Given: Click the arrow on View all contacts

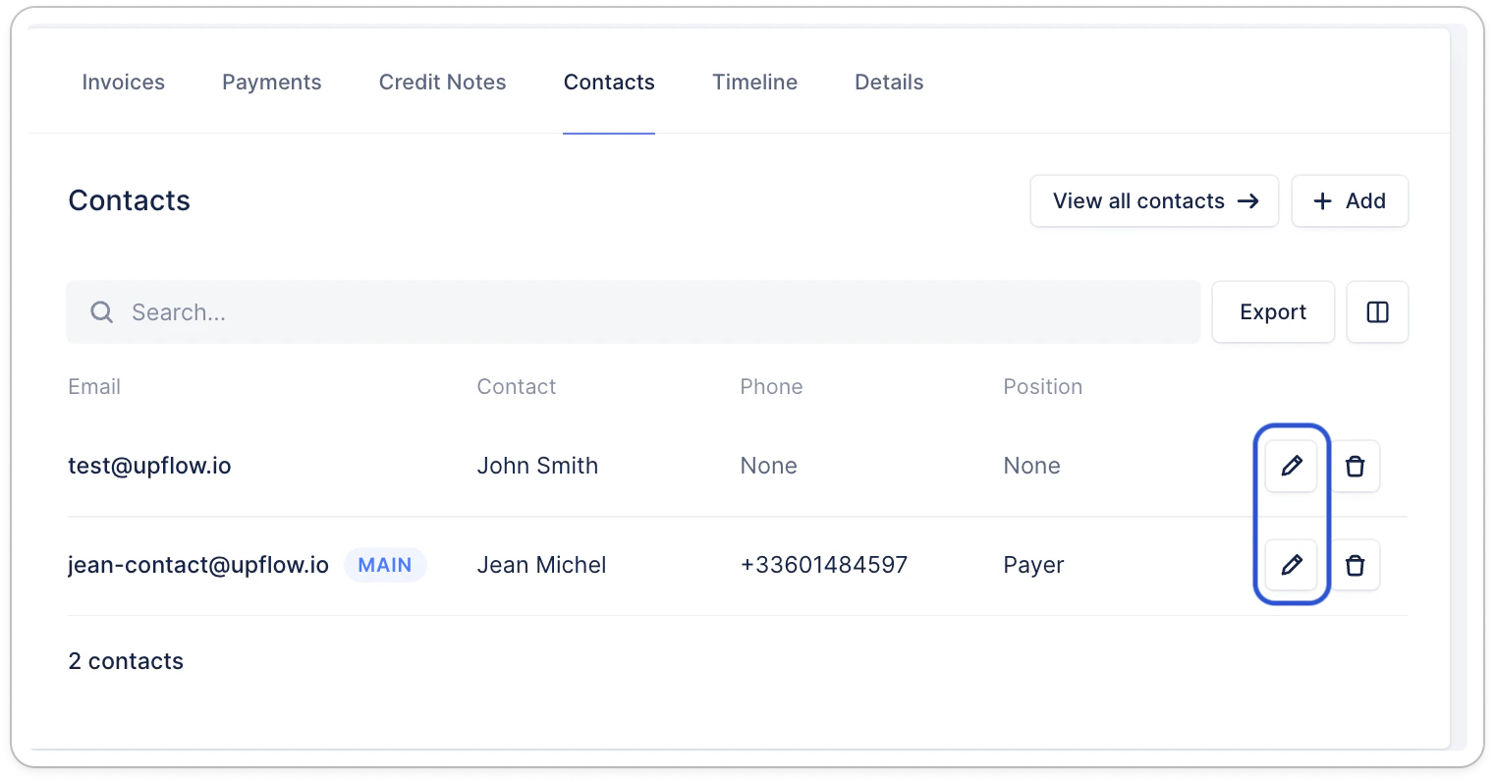Looking at the screenshot, I should tap(1248, 201).
